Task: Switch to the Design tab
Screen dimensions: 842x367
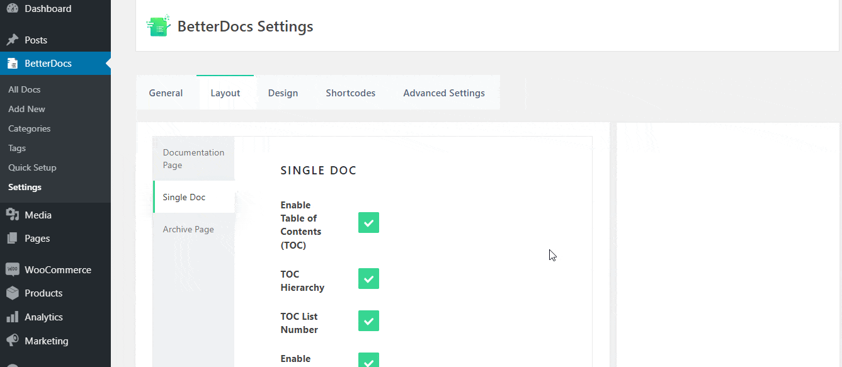Action: (x=283, y=93)
